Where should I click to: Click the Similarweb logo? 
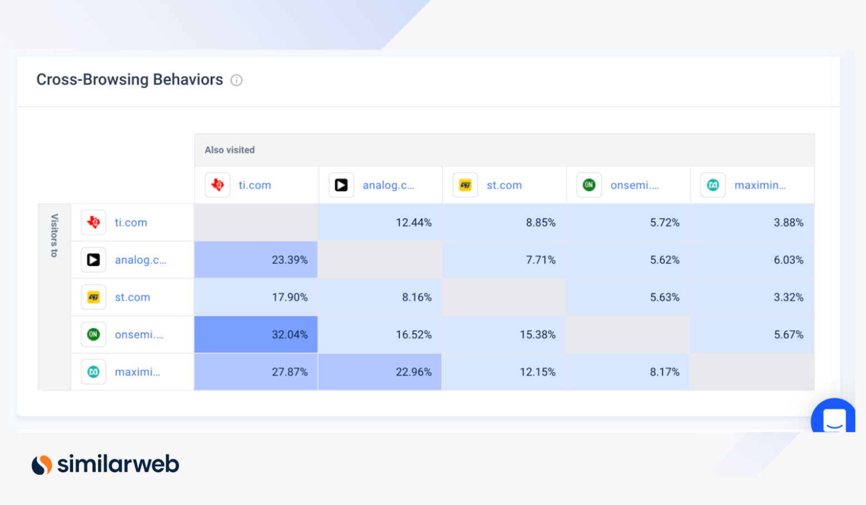tap(106, 464)
